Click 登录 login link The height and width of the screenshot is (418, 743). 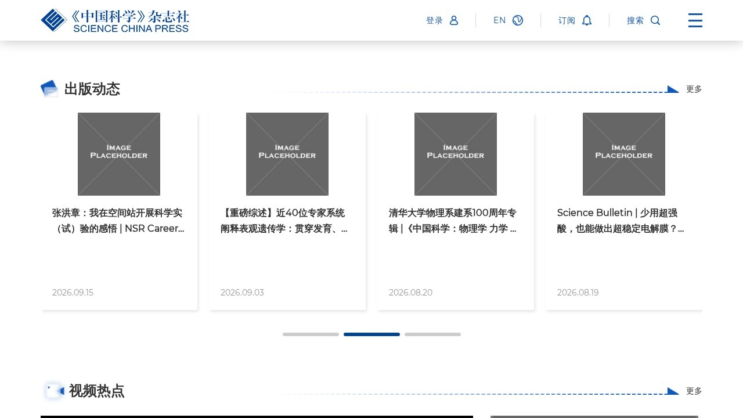pos(434,20)
